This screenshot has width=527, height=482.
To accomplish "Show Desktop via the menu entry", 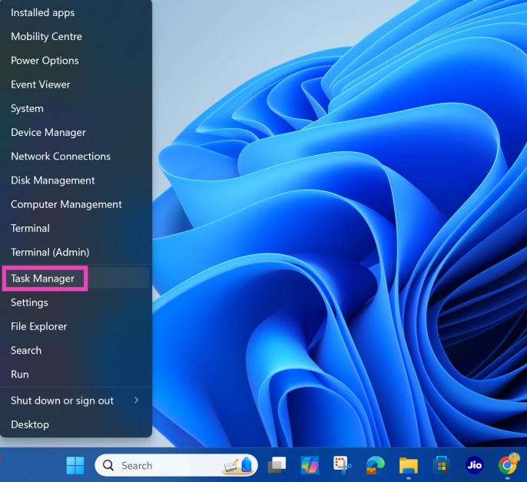I will click(x=30, y=424).
